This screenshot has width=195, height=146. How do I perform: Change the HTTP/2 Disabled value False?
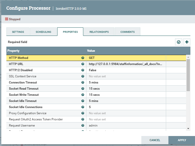pos(126,70)
